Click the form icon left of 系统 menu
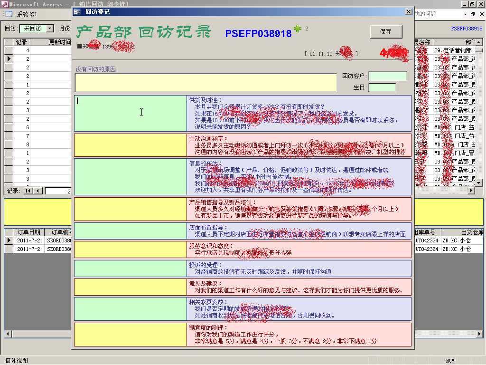 [9, 14]
